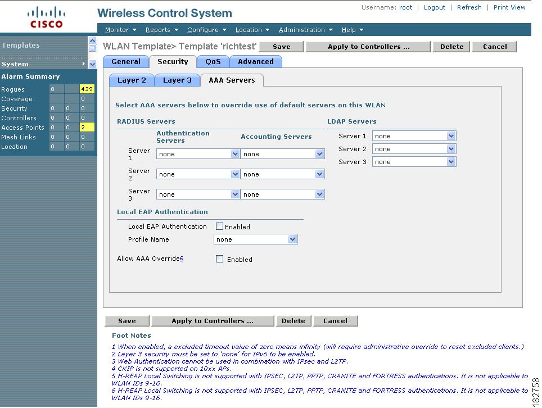Switch to the Layer 2 tab

pyautogui.click(x=132, y=80)
